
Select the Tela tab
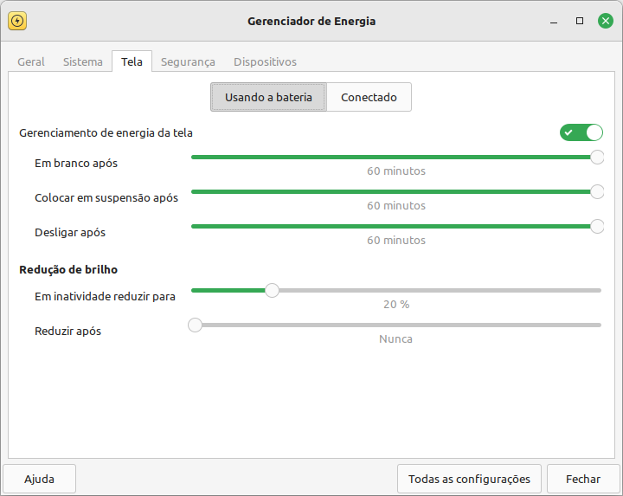click(x=132, y=61)
